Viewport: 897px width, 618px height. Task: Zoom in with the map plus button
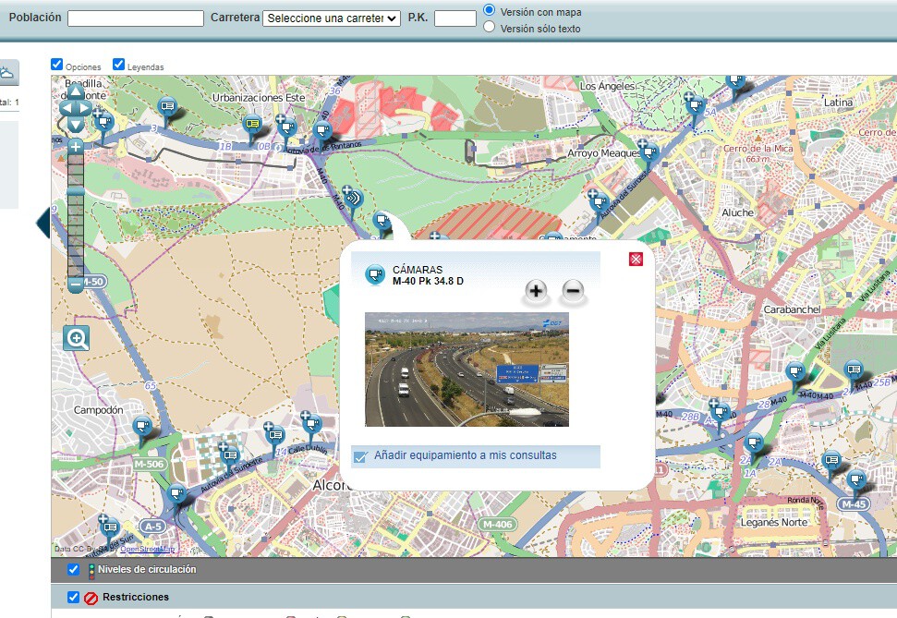pyautogui.click(x=76, y=147)
